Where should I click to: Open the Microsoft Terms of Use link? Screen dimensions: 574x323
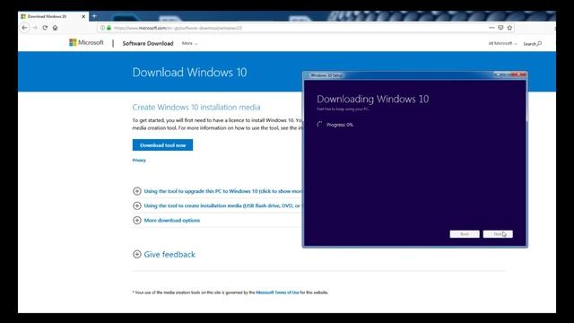point(277,292)
